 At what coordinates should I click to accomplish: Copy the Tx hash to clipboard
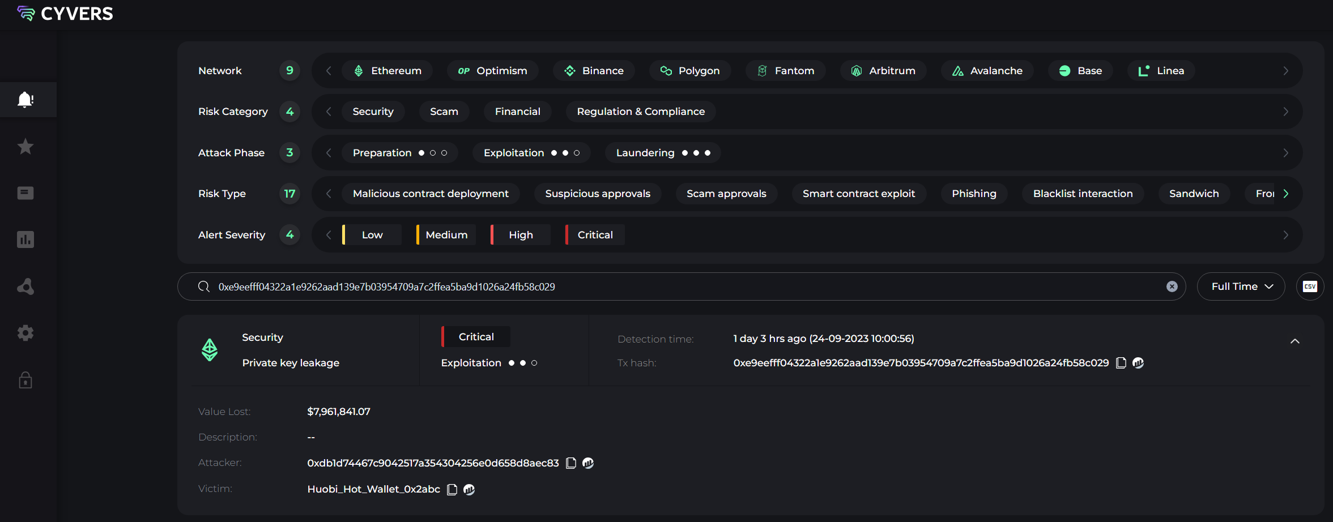click(x=1121, y=363)
